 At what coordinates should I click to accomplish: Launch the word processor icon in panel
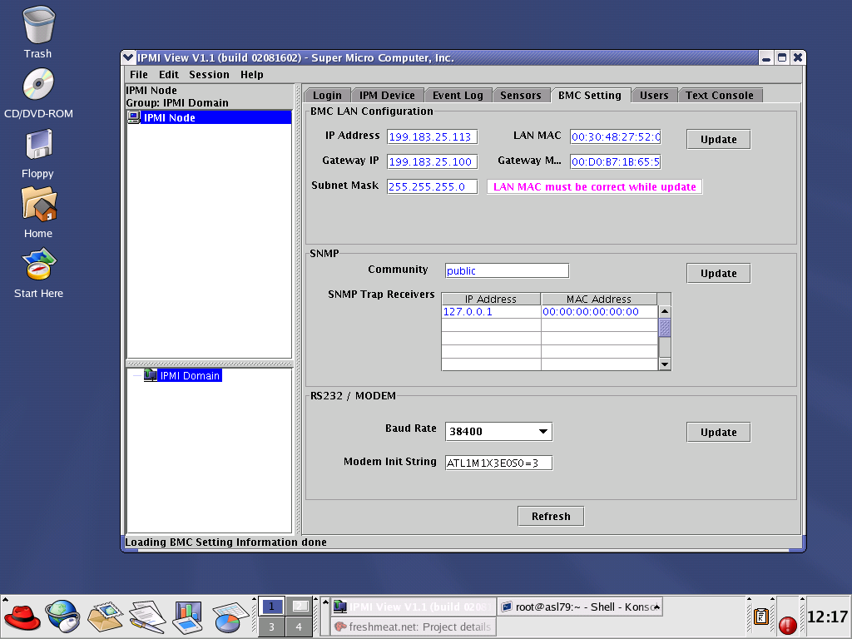point(147,617)
